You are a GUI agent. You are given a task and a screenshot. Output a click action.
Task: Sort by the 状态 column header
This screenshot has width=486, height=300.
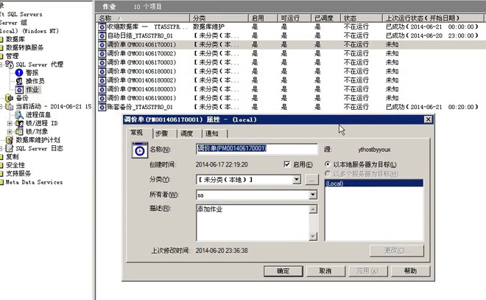coord(361,18)
